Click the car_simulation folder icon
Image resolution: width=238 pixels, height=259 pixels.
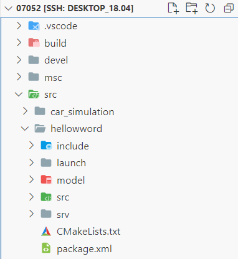[40, 111]
